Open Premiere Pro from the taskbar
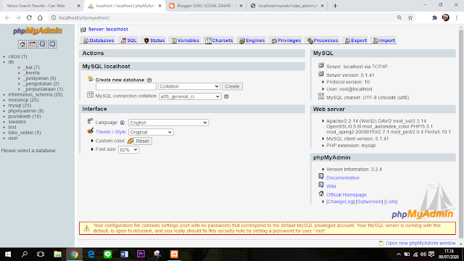 (141, 254)
